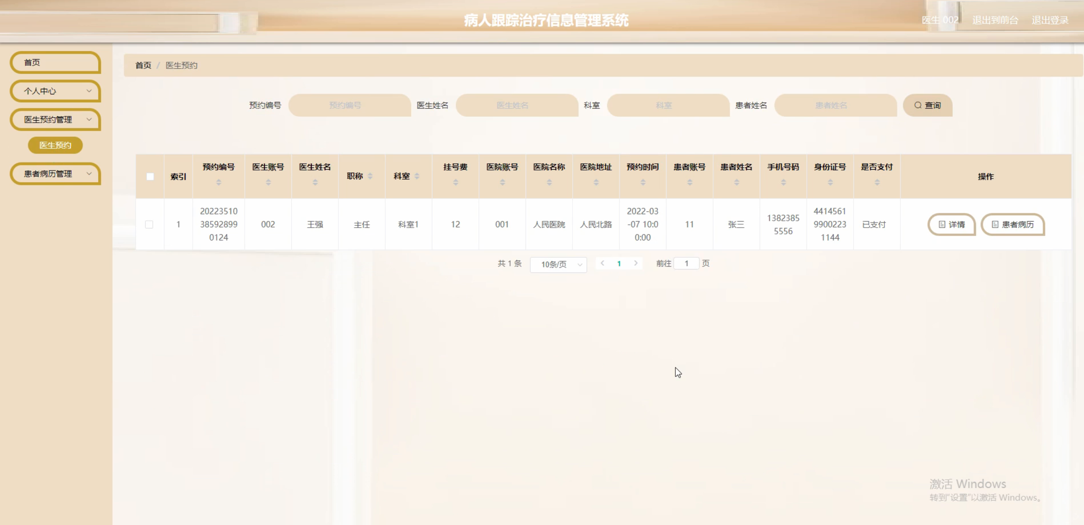This screenshot has height=525, width=1084.
Task: Click sort arrows under 预约编号 column
Action: coord(218,182)
